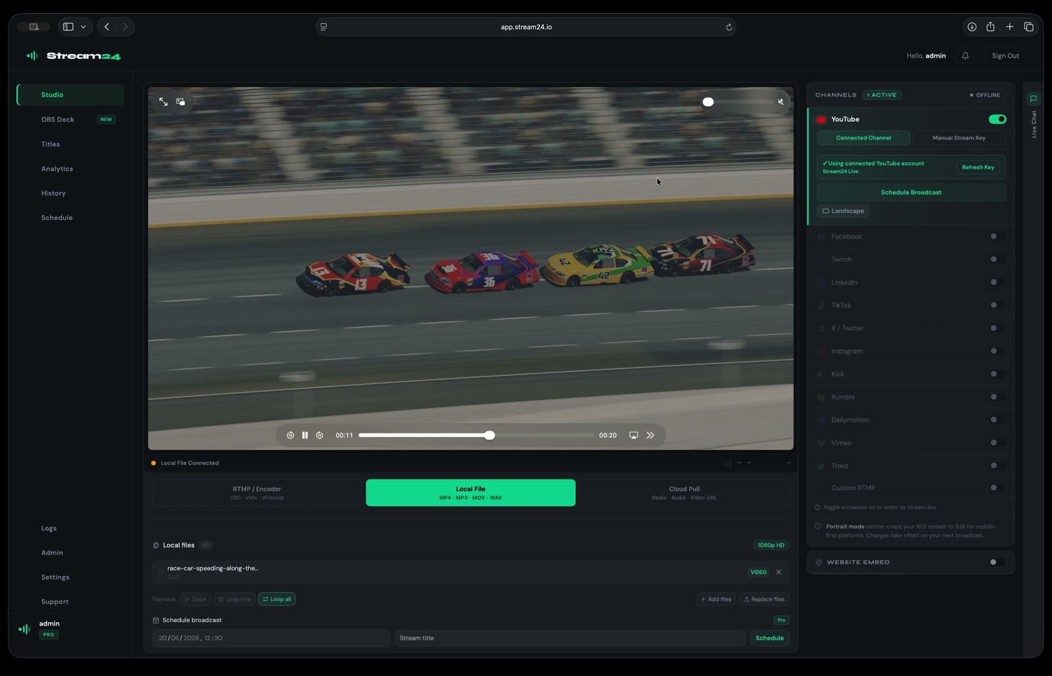Click the video seek bar handle
This screenshot has height=676, width=1052.
point(490,435)
